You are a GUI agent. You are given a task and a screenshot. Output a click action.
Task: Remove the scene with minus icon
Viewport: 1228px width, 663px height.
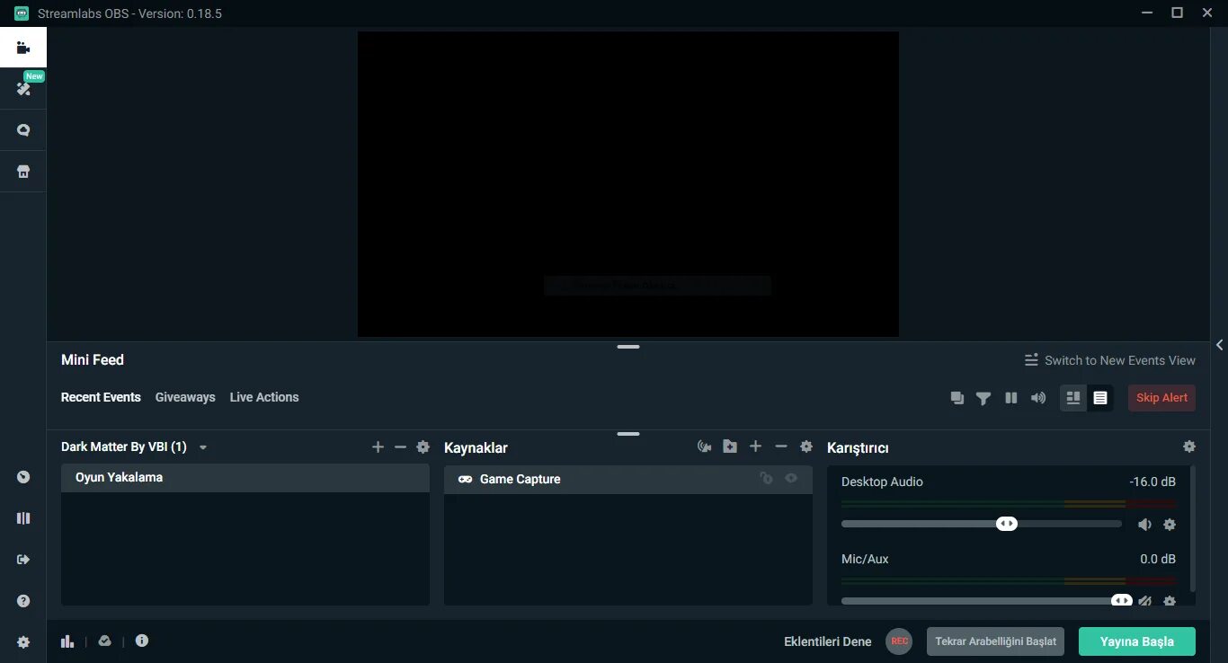click(x=400, y=446)
